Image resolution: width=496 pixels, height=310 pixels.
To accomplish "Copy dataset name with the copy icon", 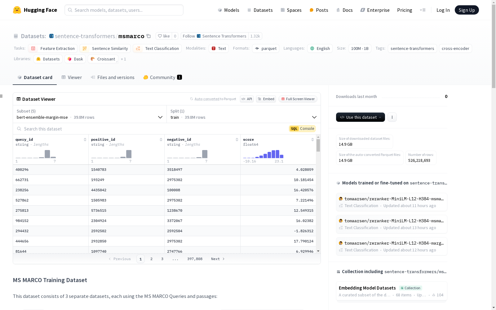I will tap(148, 36).
